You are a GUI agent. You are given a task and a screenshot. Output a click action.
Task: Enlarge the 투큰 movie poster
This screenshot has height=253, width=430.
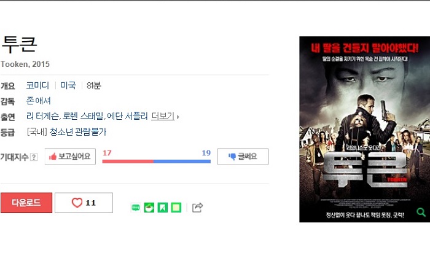click(x=364, y=129)
